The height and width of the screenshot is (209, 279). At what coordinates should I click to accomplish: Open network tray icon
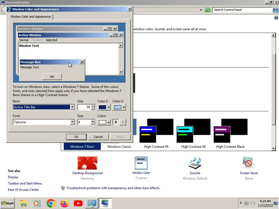246,203
